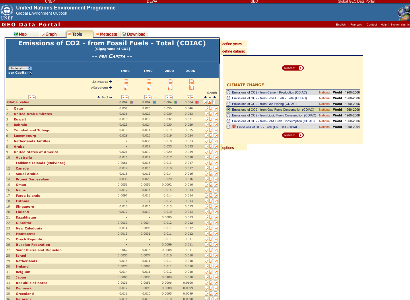Open the Extremes report for 2000
The width and height of the screenshot is (410, 300).
[x=170, y=82]
